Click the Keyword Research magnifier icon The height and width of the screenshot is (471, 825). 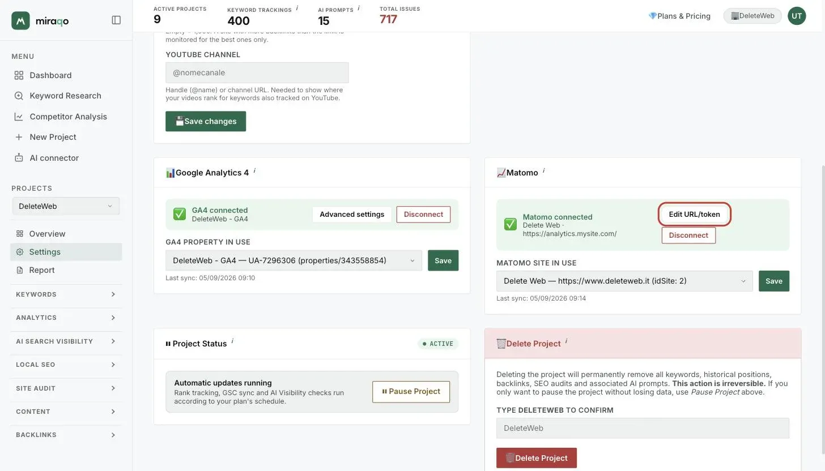[x=19, y=96]
